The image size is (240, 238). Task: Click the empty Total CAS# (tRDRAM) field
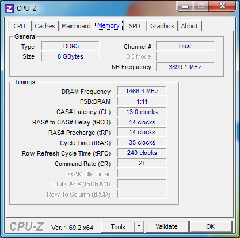pyautogui.click(x=142, y=184)
